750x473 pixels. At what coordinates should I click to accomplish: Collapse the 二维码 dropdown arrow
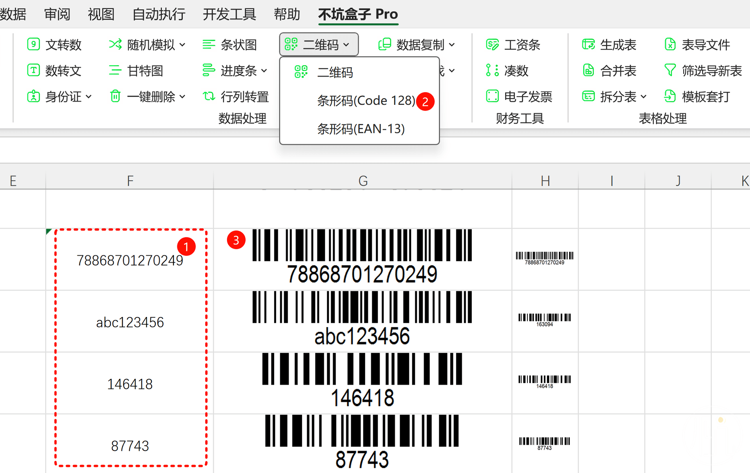[346, 45]
